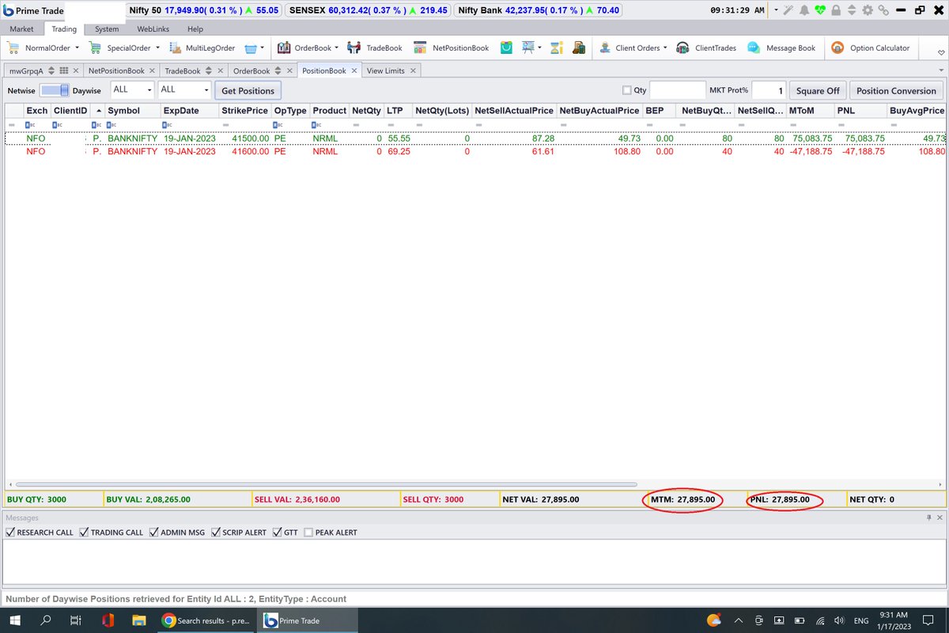Click the horizontal scrollbar of positions grid
Viewport: 949px width, 633px height.
pos(326,483)
